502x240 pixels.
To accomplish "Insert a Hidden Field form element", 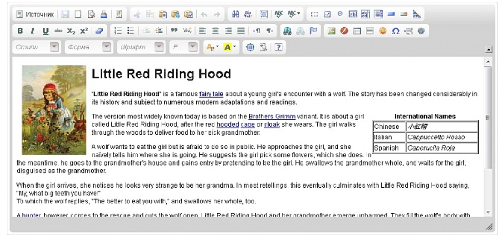I will pos(417,14).
